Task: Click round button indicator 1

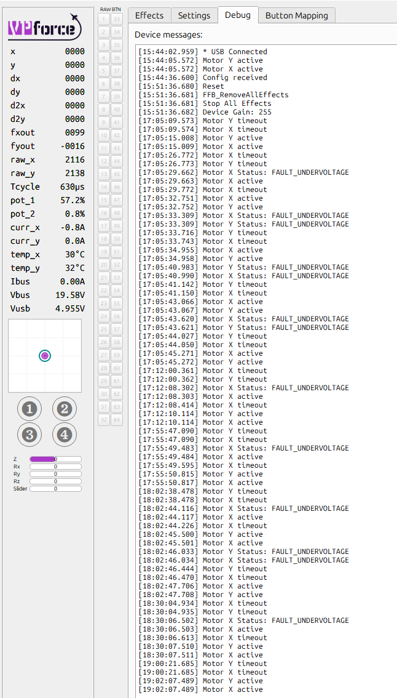Action: coord(29,409)
